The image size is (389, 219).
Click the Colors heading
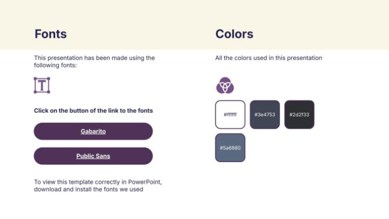[x=234, y=34]
